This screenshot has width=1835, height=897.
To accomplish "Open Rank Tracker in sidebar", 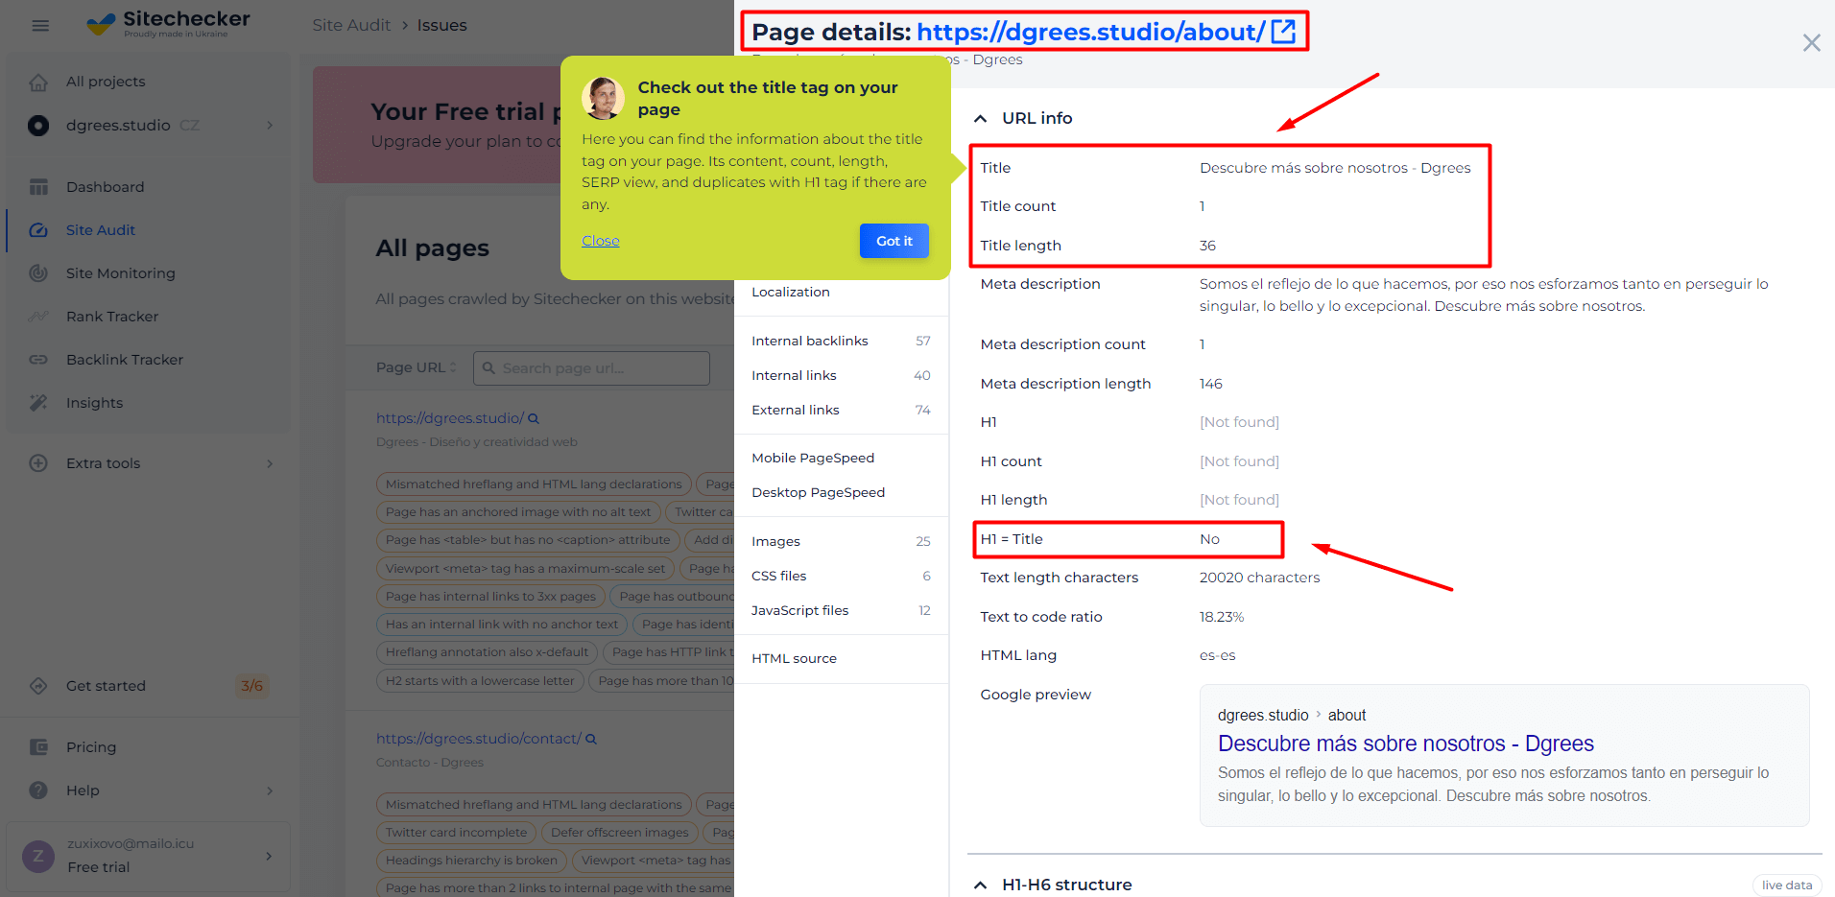I will click(x=112, y=317).
